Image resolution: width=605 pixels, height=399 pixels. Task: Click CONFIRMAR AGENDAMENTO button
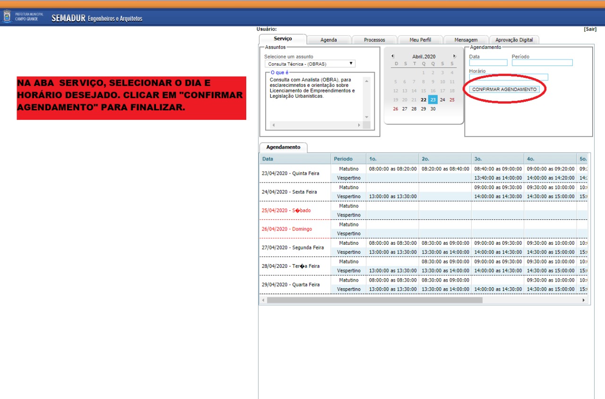[504, 90]
